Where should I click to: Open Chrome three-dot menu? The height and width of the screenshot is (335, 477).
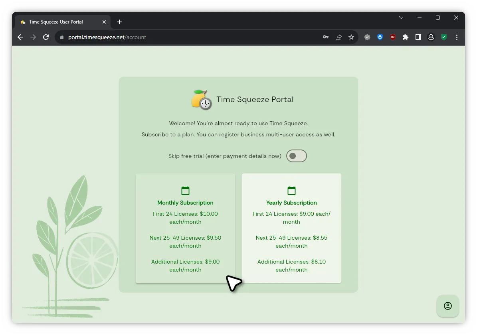tap(457, 37)
